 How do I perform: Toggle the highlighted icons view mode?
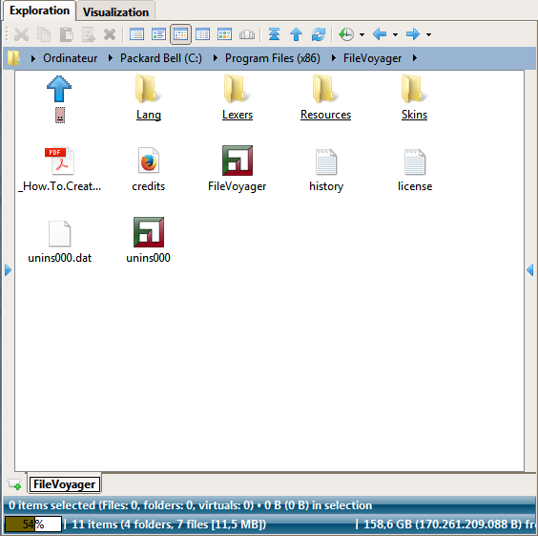pos(180,34)
